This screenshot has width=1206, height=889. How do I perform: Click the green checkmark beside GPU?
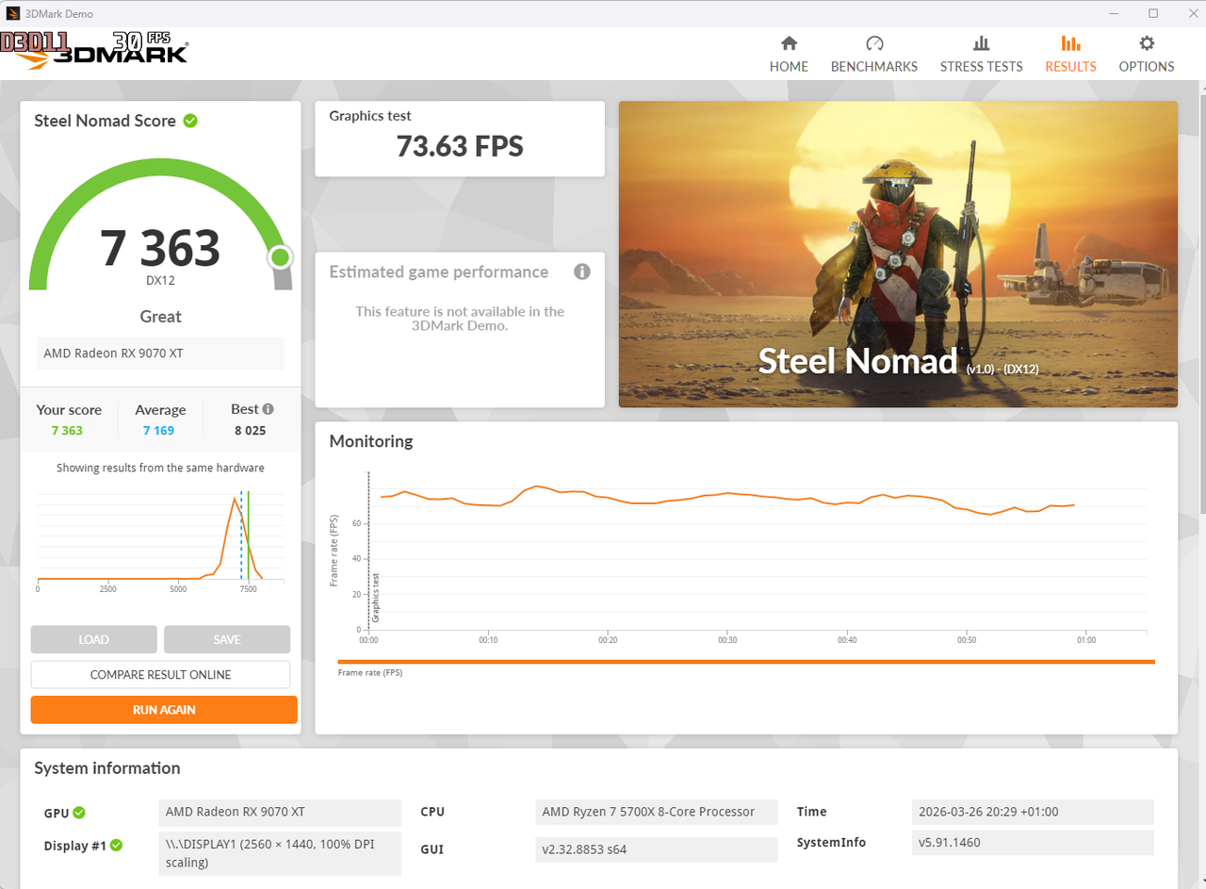pos(80,812)
